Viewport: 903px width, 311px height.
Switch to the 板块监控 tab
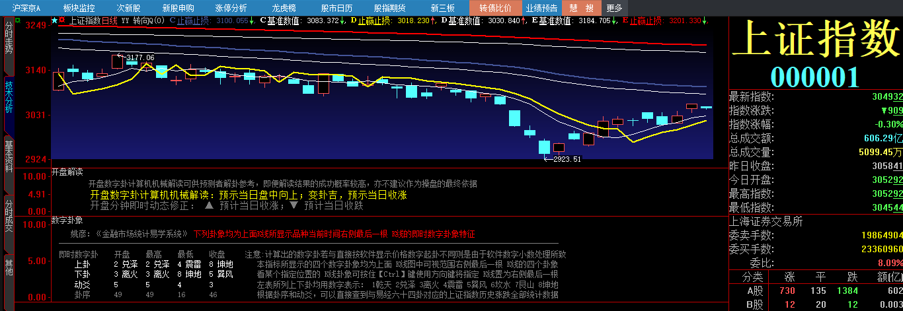pyautogui.click(x=79, y=8)
